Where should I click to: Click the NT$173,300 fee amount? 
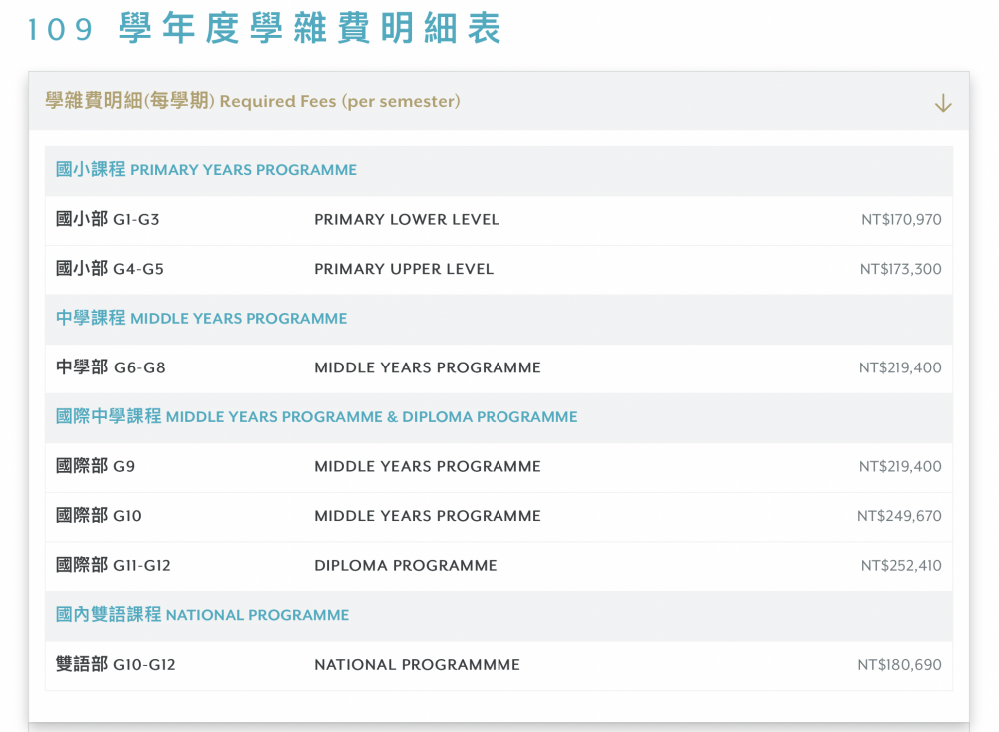click(x=900, y=269)
